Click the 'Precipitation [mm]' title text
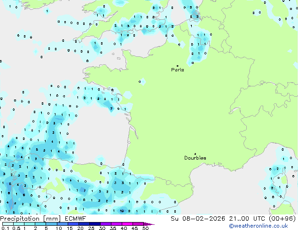Image resolution: width=298 pixels, height=230 pixels. point(31,219)
